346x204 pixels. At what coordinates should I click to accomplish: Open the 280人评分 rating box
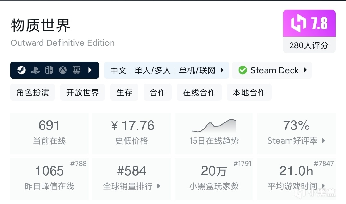[309, 45]
